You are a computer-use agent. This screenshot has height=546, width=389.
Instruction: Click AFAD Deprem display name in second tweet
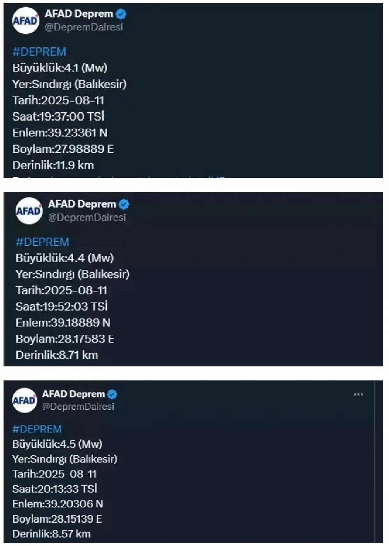(x=82, y=204)
